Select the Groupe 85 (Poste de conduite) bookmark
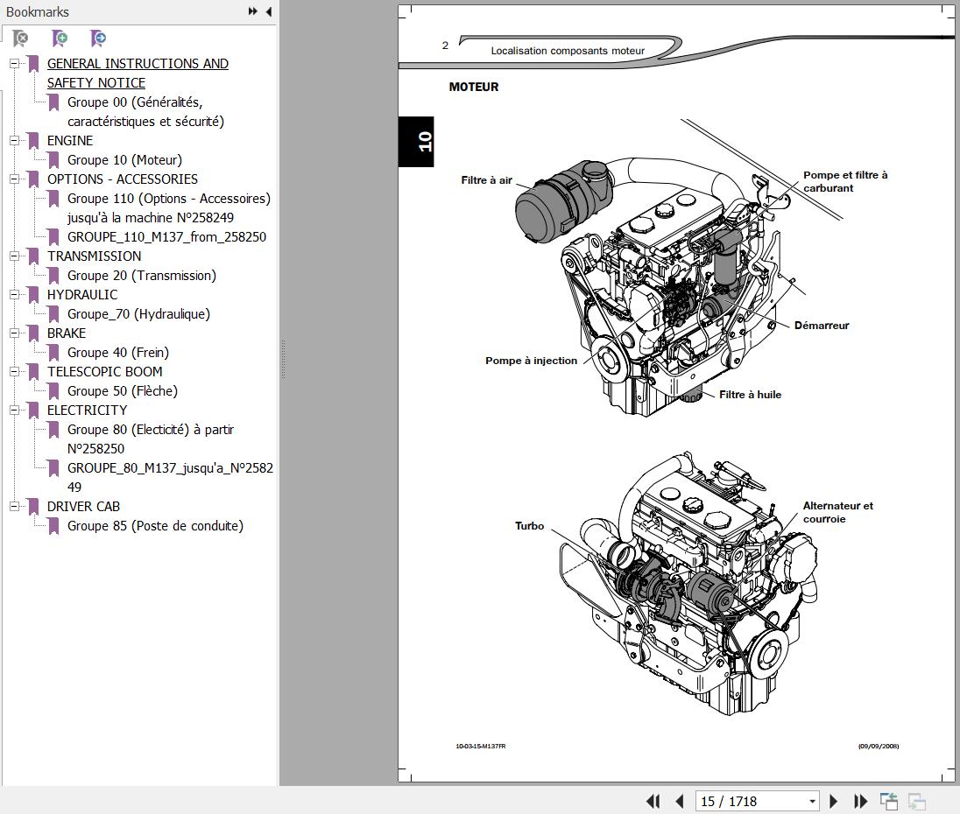Screen dimensions: 960x814 (155, 525)
